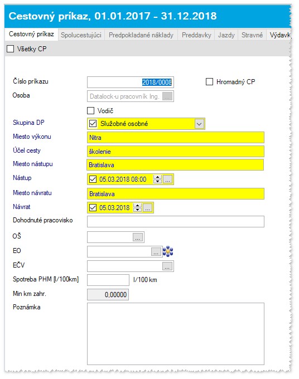The height and width of the screenshot is (379, 299).
Task: Click into the Poznámka text area
Action: point(176,333)
